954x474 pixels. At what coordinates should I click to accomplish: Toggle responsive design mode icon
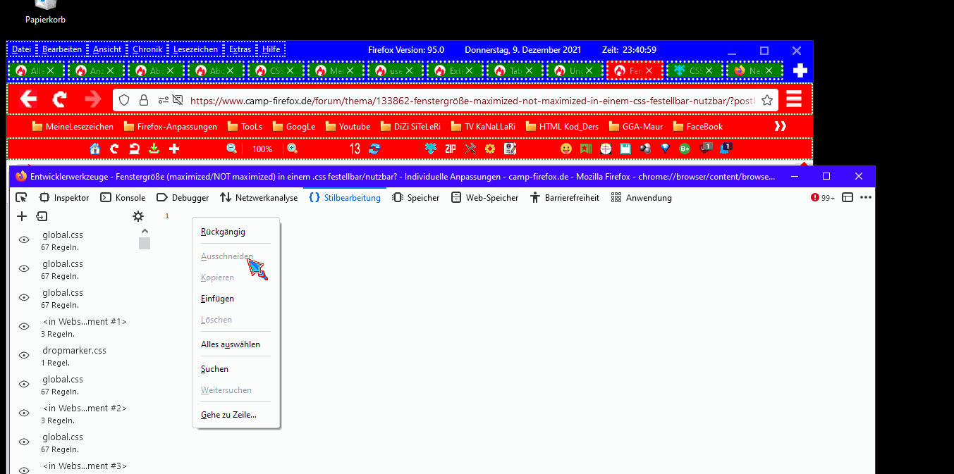pos(848,198)
